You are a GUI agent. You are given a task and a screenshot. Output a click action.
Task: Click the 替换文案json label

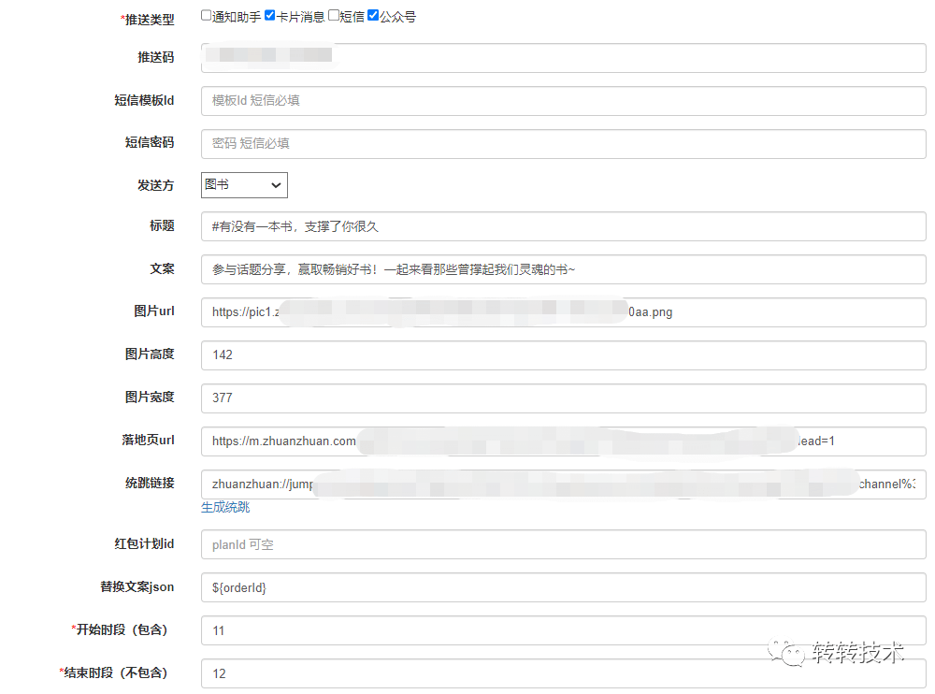point(137,586)
